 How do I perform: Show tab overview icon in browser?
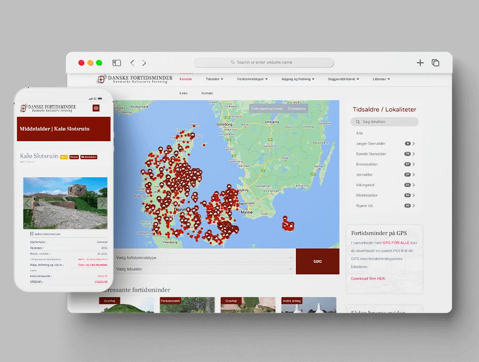click(435, 63)
